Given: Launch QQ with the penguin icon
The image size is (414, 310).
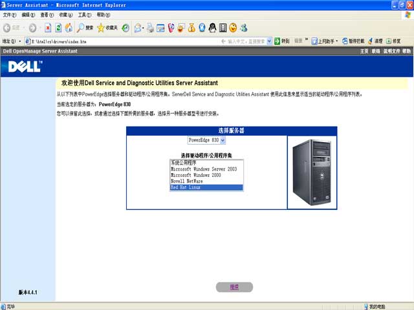Looking at the screenshot, I should point(212,28).
